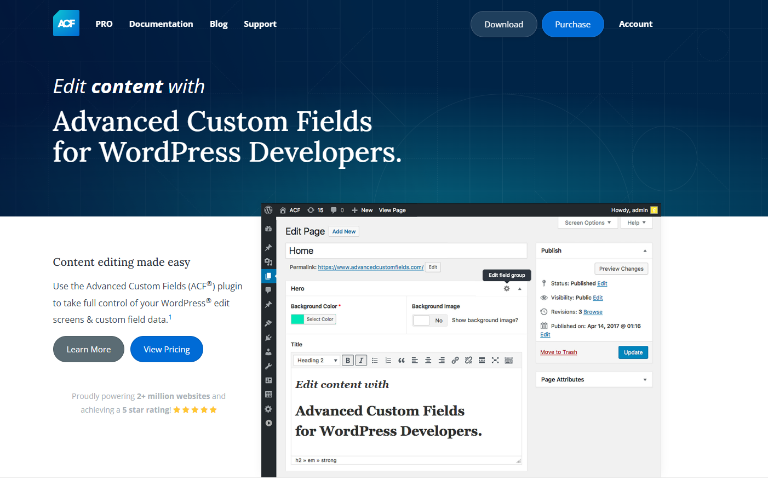
Task: Insert Read More tag in editor
Action: coord(482,360)
